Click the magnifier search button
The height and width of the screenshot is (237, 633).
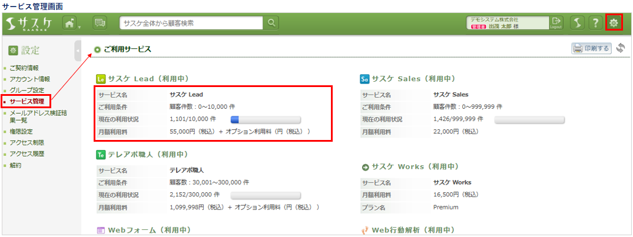[271, 23]
